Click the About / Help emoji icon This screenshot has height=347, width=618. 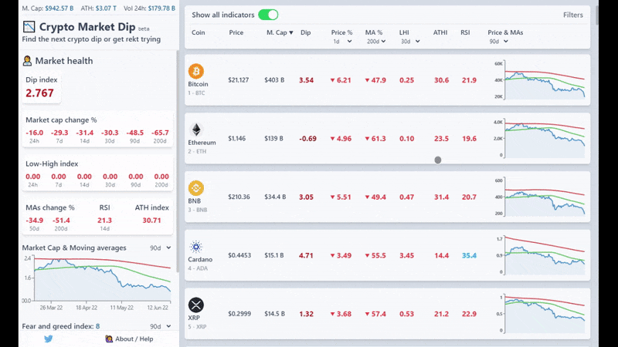(109, 339)
